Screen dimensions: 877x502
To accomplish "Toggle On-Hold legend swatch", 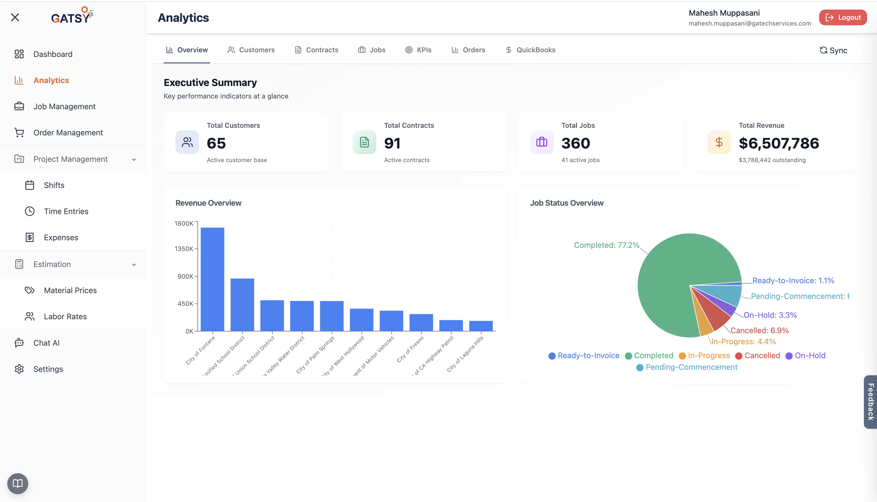I will tap(789, 356).
